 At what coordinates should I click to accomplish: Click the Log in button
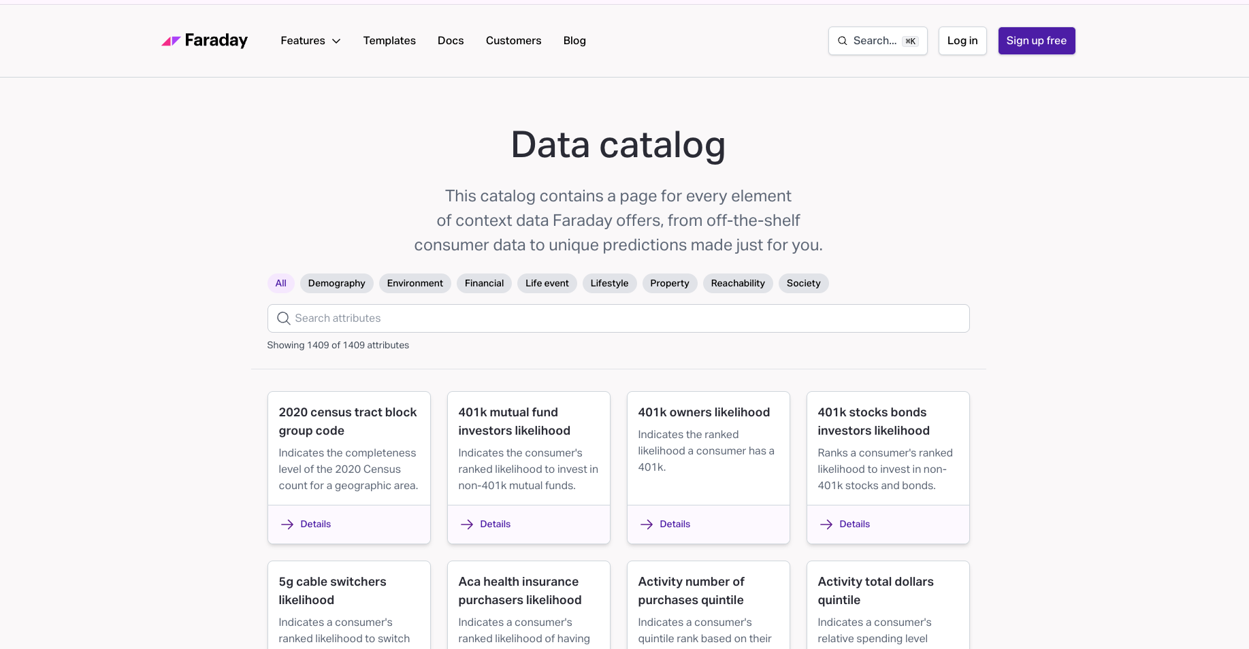962,41
